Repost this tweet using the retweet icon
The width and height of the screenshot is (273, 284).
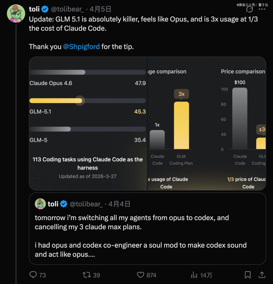click(87, 275)
